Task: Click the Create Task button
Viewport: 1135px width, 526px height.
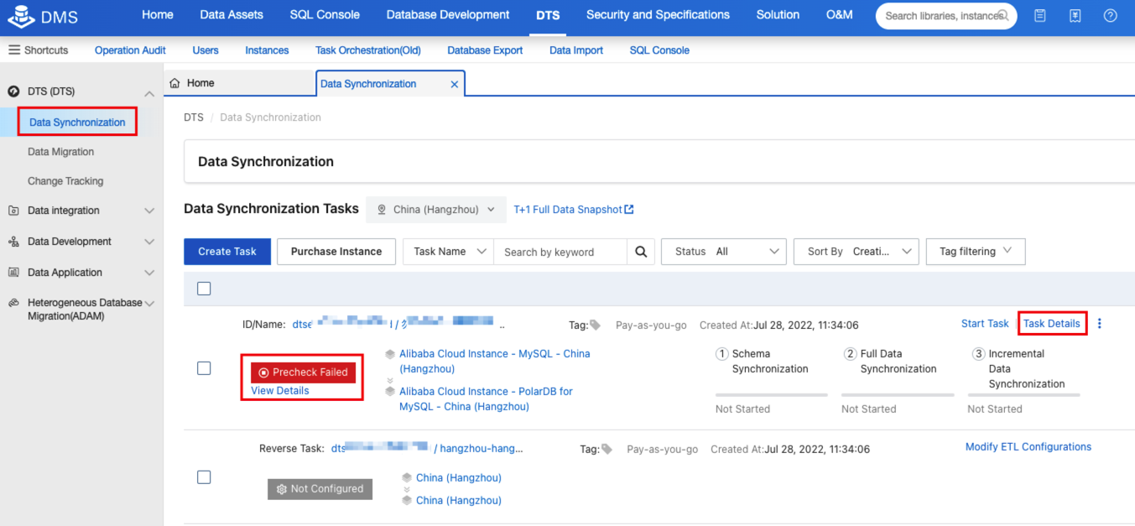Action: pyautogui.click(x=227, y=252)
